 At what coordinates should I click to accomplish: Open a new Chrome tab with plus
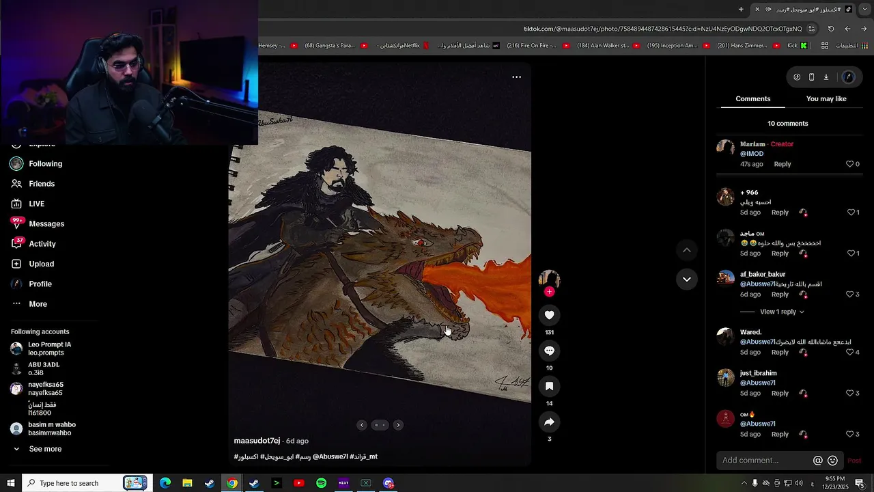pos(741,9)
